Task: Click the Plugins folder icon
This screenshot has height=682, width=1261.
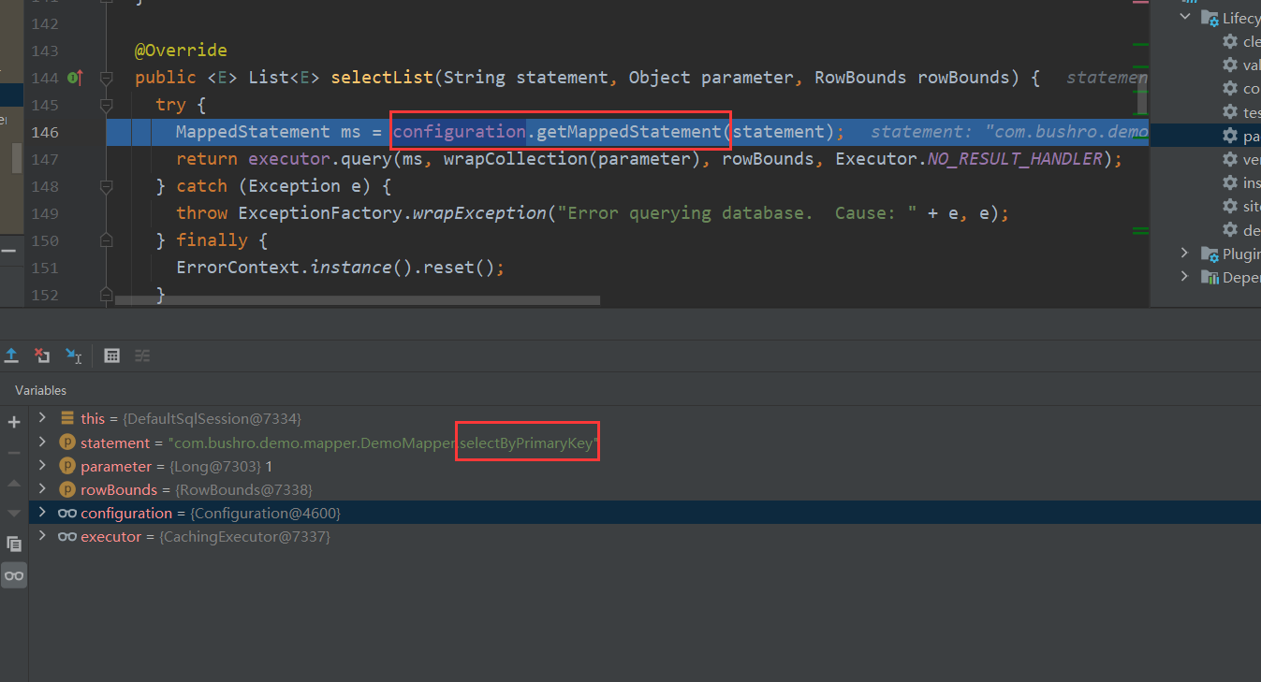Action: pyautogui.click(x=1210, y=254)
